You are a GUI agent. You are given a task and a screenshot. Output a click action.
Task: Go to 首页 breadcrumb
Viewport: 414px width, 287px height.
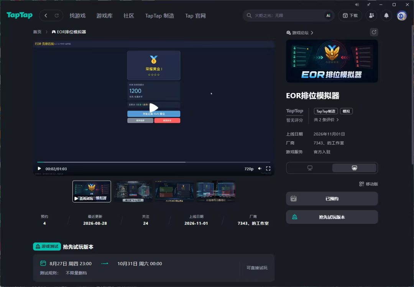[37, 32]
